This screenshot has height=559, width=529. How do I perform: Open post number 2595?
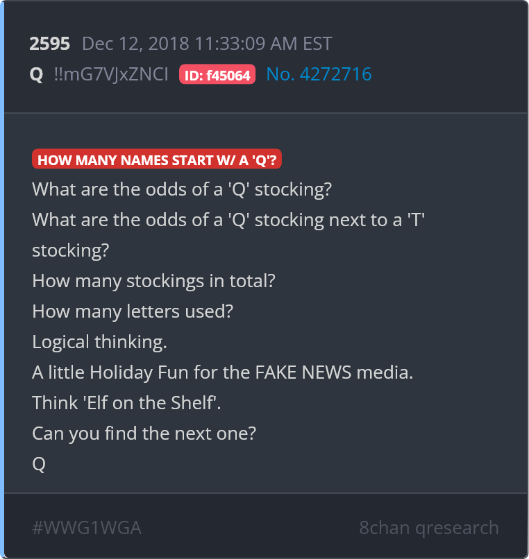[x=49, y=44]
